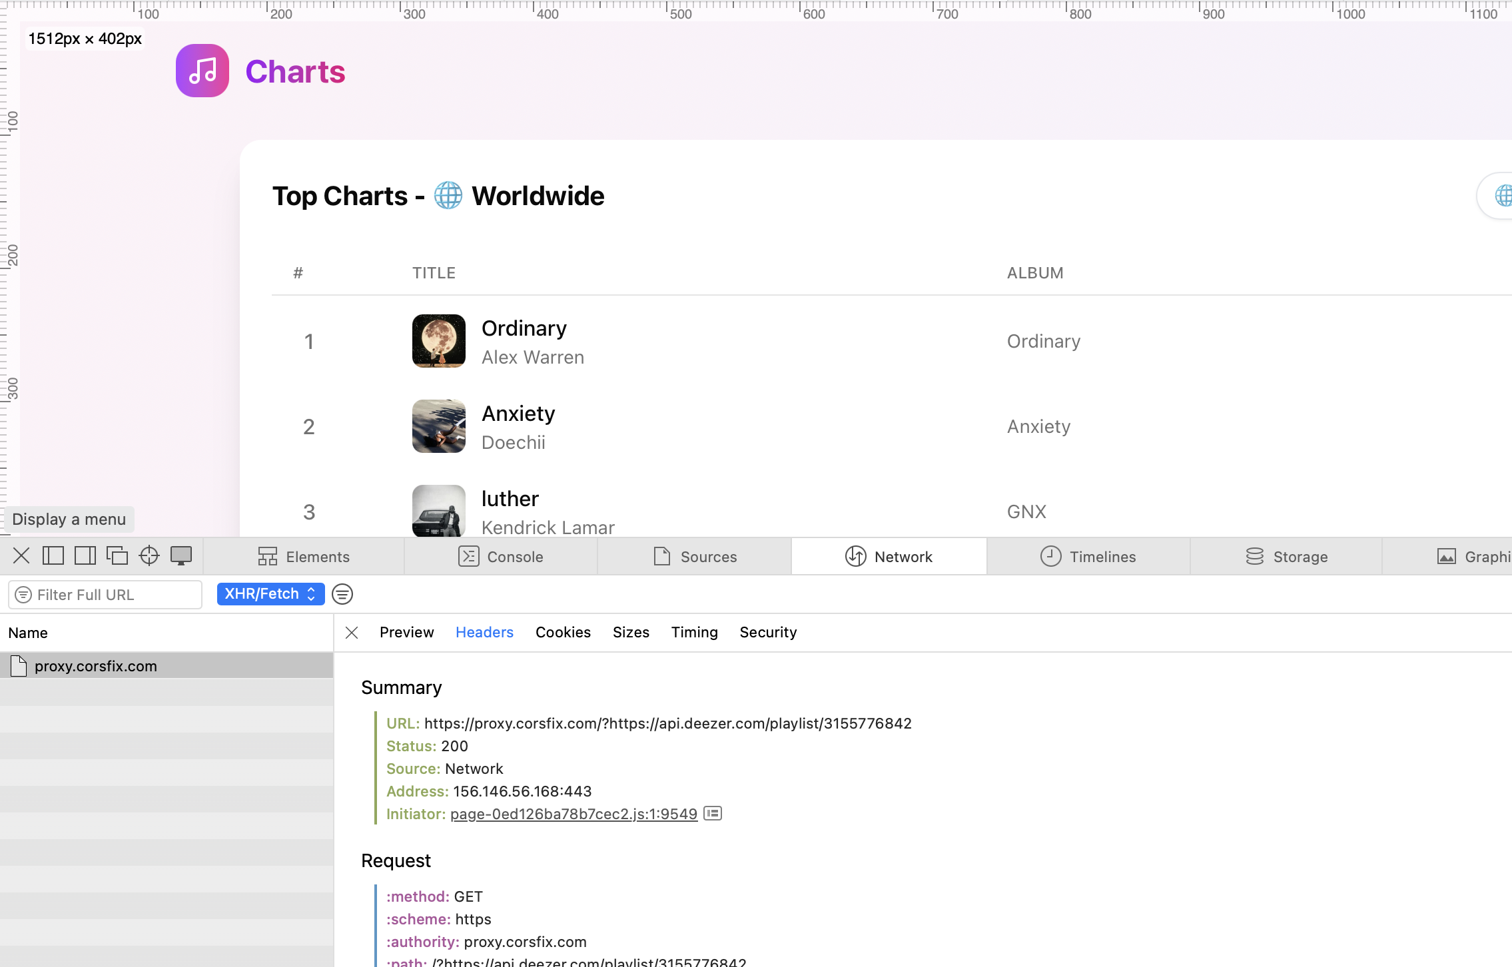
Task: Click the globe icon beside Worldwide heading
Action: pos(448,196)
